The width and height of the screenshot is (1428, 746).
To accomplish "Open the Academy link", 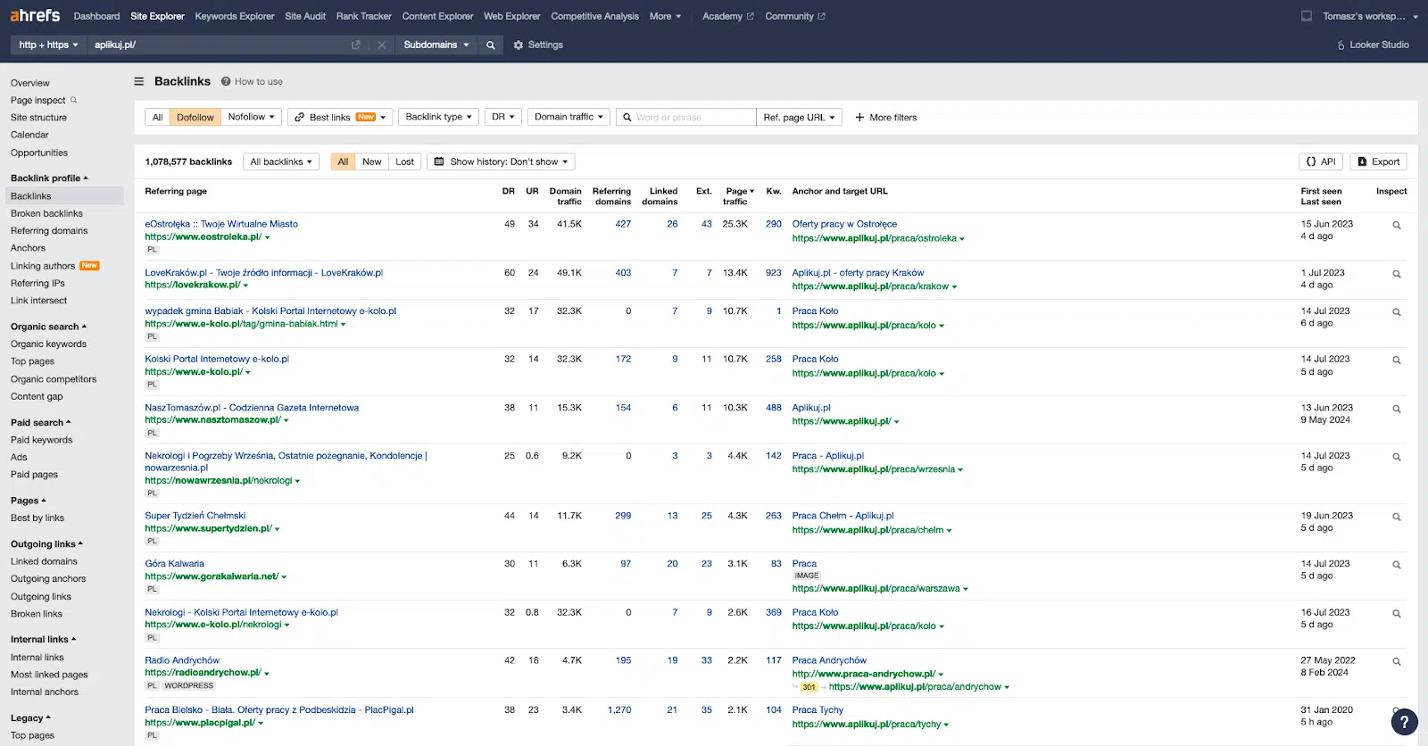I will pyautogui.click(x=727, y=16).
